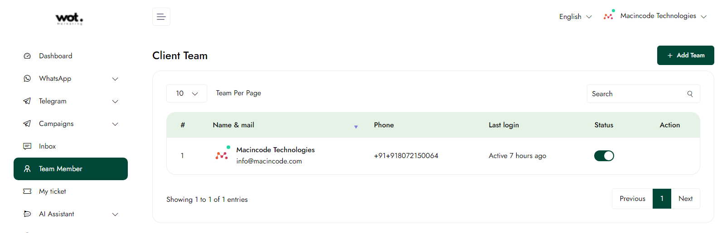
Task: Click the My ticket icon
Action: 27,191
